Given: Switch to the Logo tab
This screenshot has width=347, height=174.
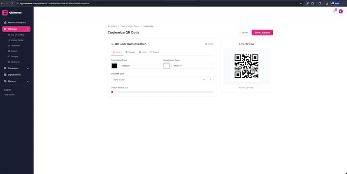Looking at the screenshot, I should [143, 52].
